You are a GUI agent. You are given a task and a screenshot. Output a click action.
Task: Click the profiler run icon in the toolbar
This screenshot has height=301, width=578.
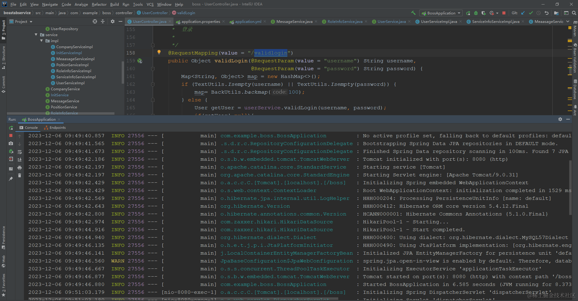coord(492,13)
